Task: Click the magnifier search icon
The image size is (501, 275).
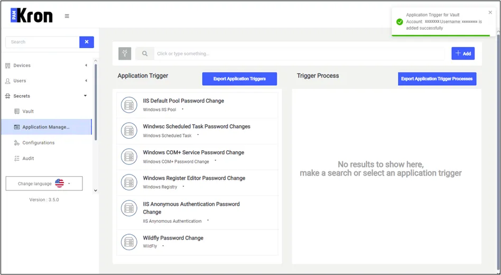Action: pos(145,54)
